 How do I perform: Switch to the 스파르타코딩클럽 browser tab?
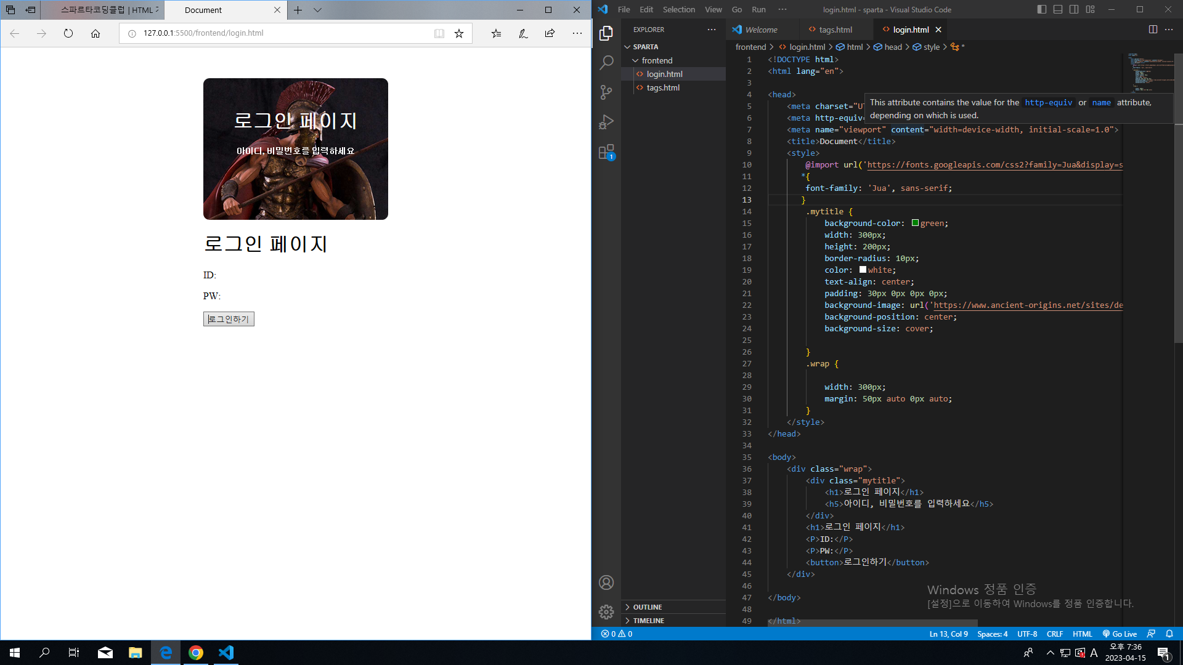[x=103, y=10]
